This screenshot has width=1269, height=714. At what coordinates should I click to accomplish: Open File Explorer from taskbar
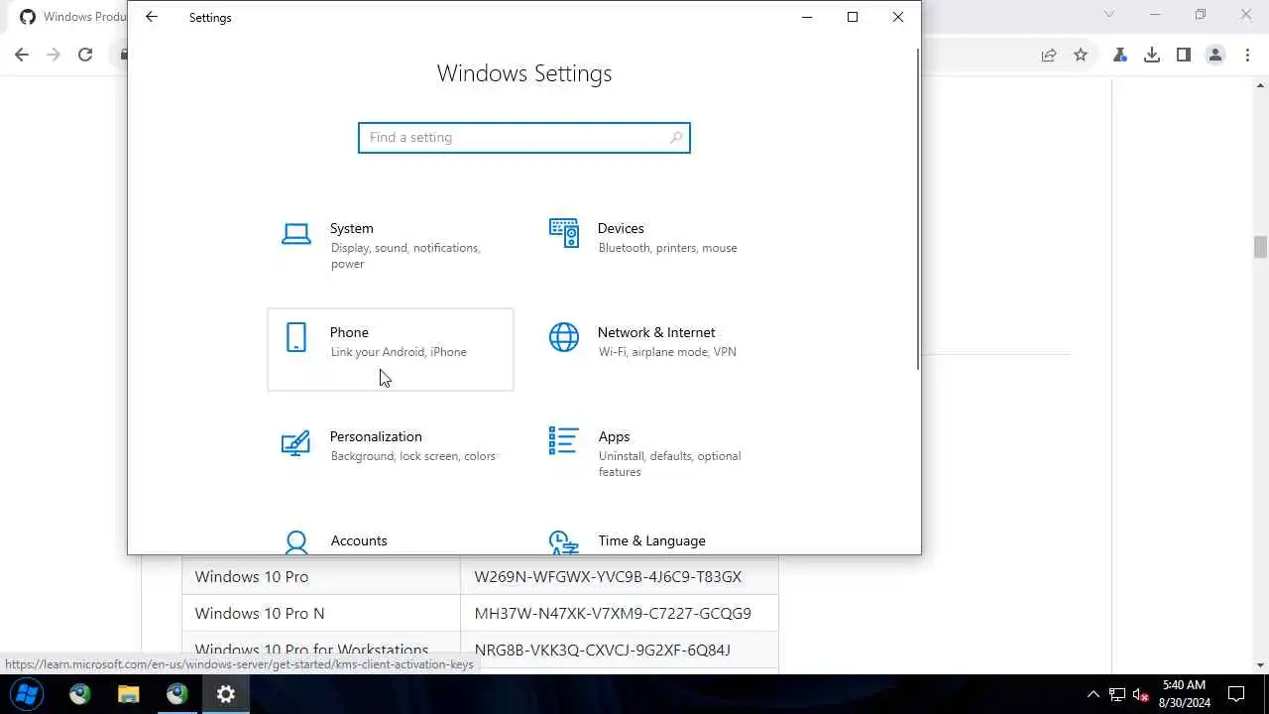click(129, 694)
